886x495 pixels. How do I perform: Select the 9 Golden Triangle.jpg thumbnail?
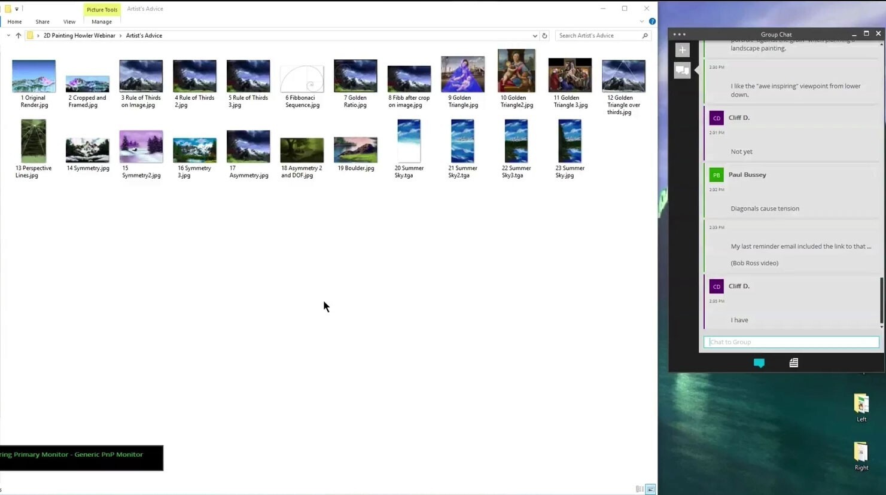click(463, 82)
